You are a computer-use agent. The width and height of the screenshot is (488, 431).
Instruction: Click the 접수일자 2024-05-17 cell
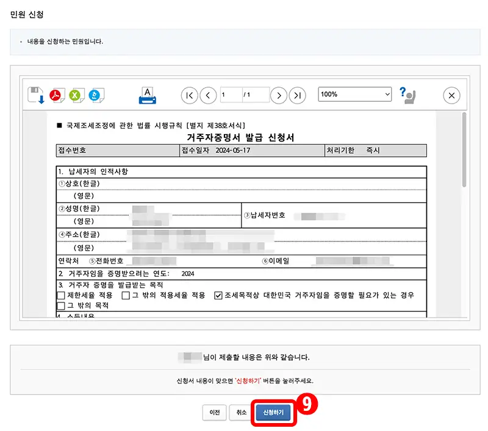(x=252, y=150)
